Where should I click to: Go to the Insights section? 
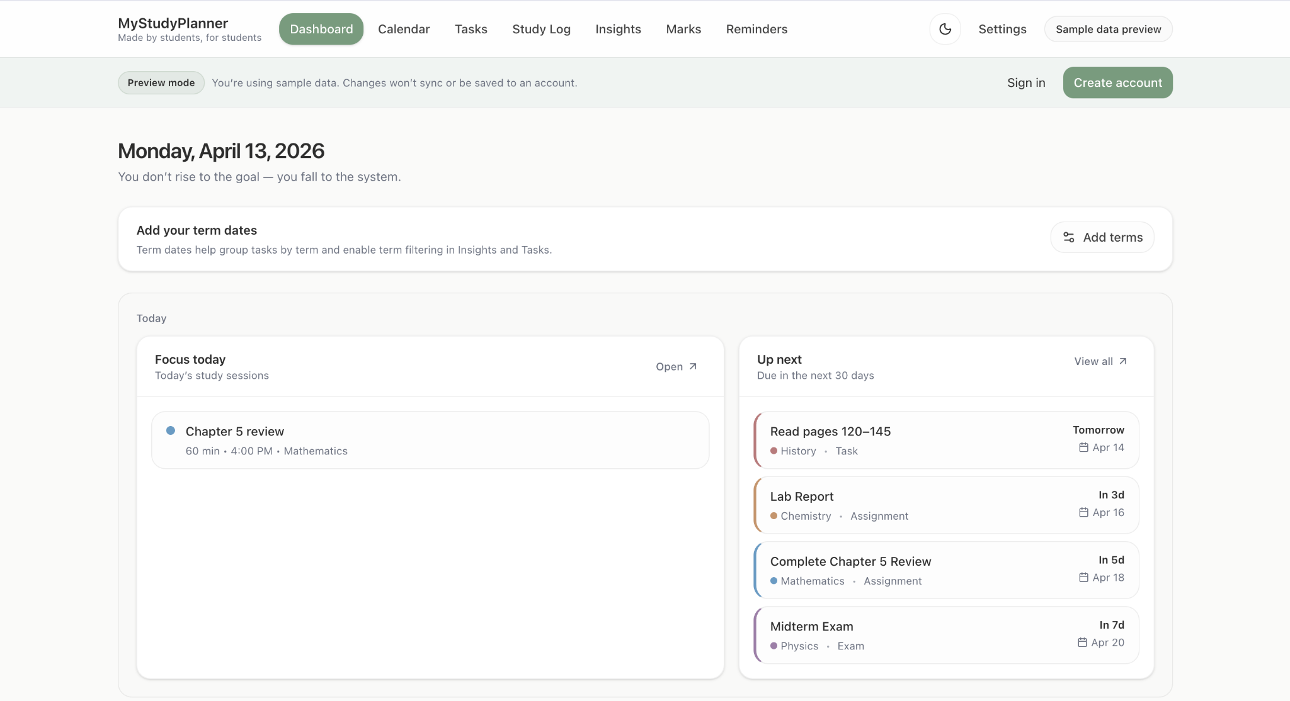coord(618,29)
